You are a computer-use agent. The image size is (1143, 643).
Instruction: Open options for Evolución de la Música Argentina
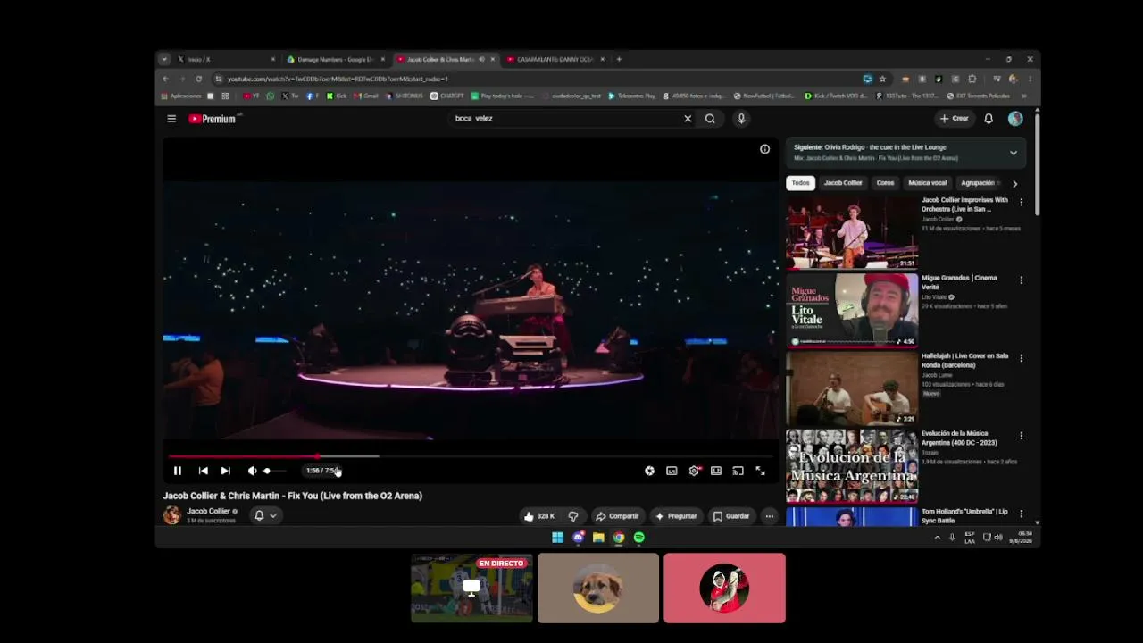pyautogui.click(x=1022, y=436)
